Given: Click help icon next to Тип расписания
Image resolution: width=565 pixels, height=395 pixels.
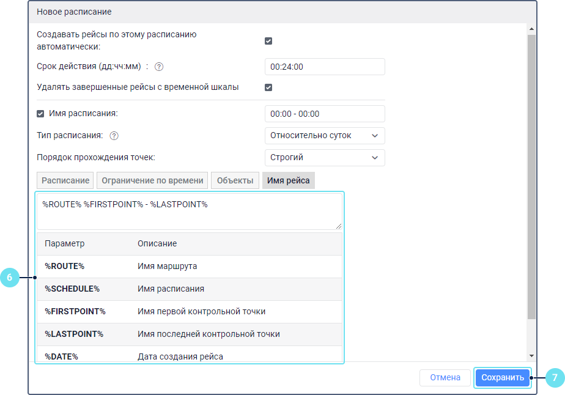Looking at the screenshot, I should click(x=114, y=136).
